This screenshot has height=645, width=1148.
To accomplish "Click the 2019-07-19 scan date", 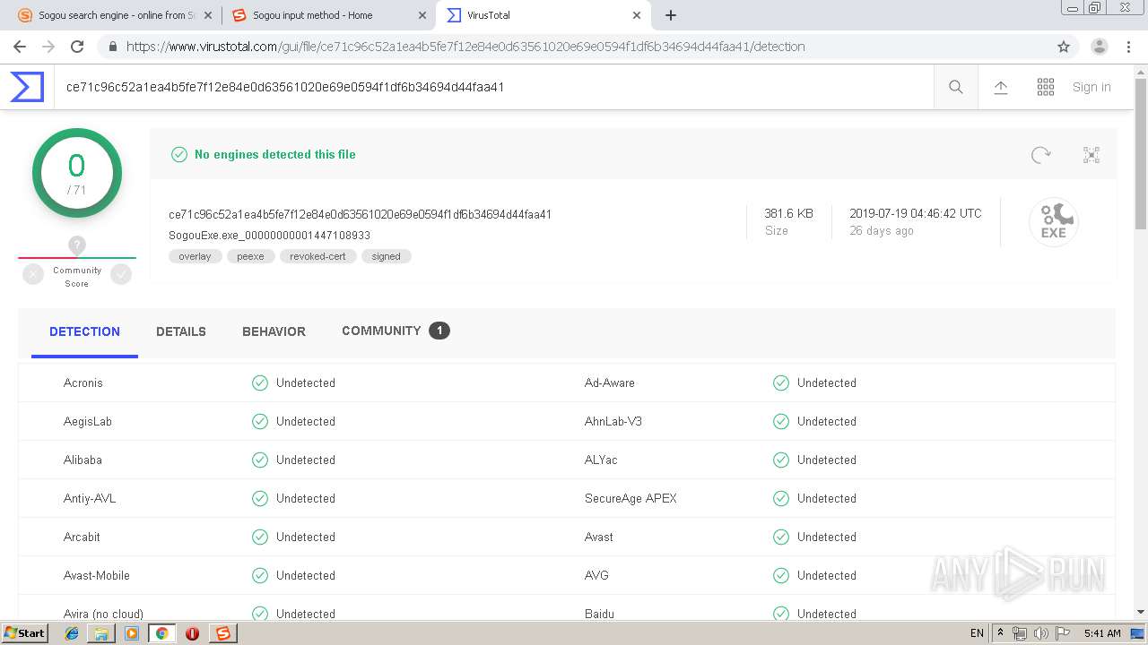I will tap(916, 213).
